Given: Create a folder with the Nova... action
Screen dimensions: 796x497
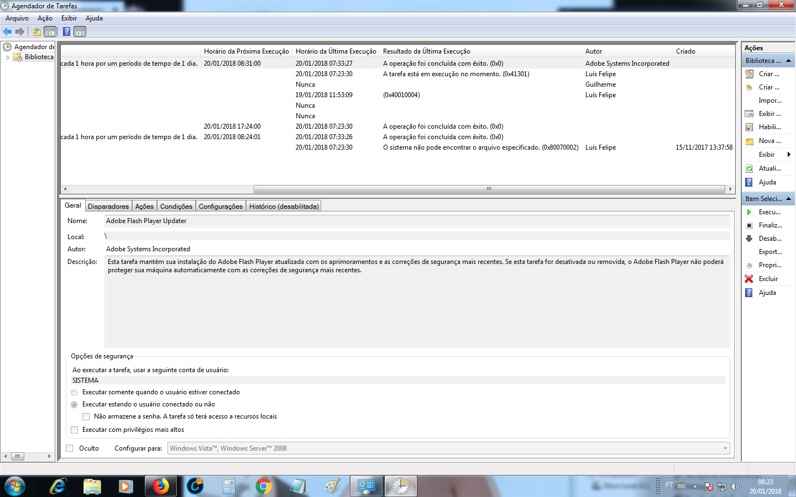Looking at the screenshot, I should (x=769, y=141).
